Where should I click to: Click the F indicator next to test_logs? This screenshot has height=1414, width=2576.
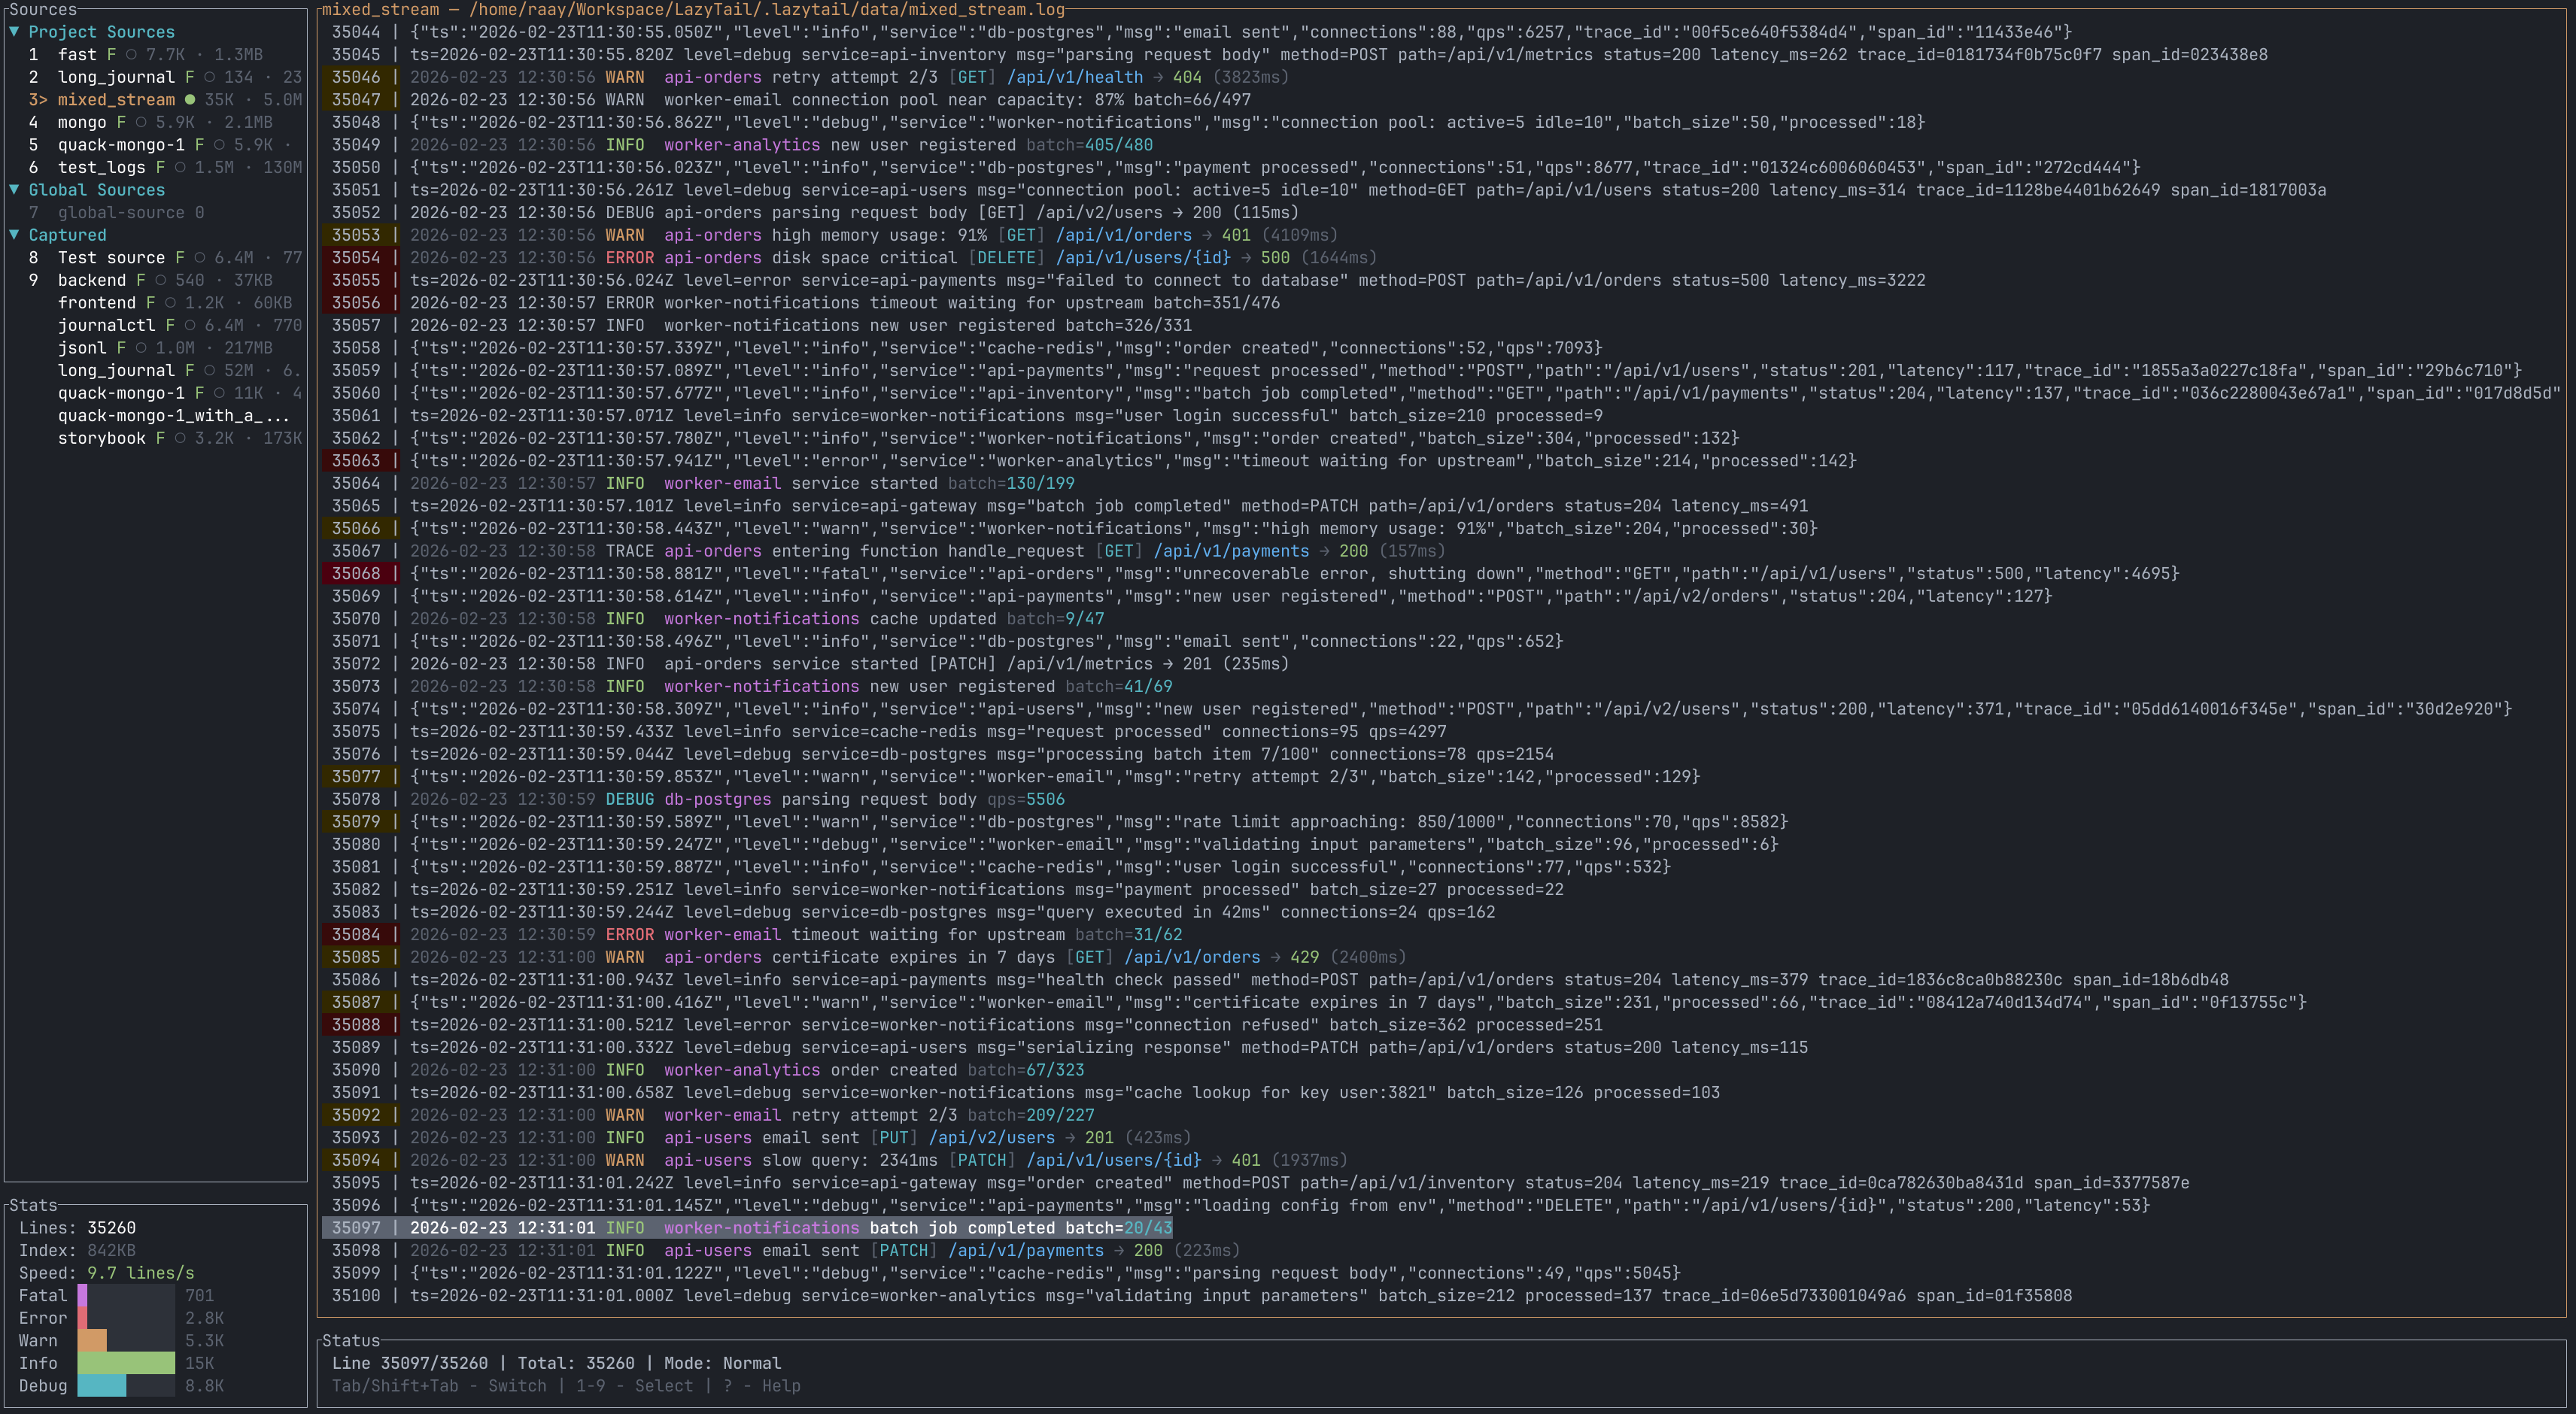pyautogui.click(x=160, y=168)
